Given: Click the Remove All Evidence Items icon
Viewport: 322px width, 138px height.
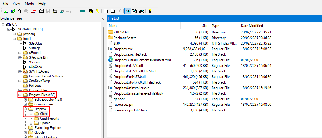Looking at the screenshot, I should (33, 11).
